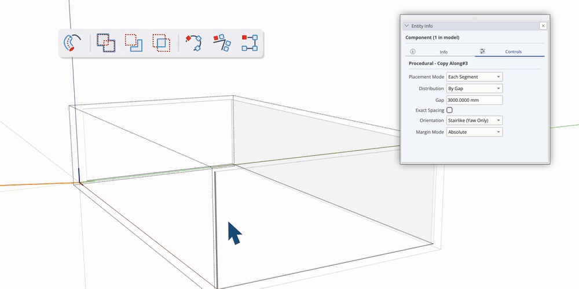Viewport: 579px width, 289px height.
Task: Open the Margin Mode Absolute dropdown
Action: 475,132
